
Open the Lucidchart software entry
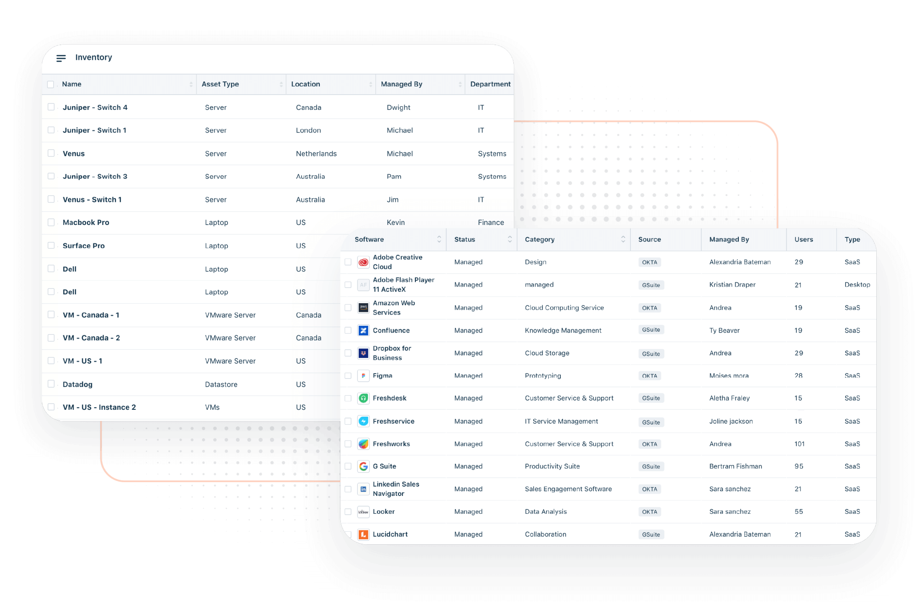coord(390,535)
